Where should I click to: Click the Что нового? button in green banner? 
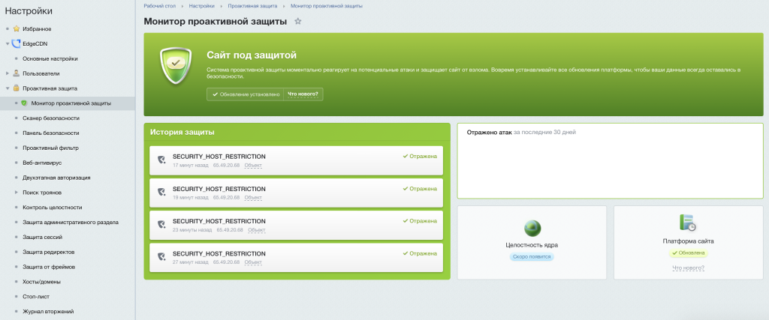tap(303, 94)
